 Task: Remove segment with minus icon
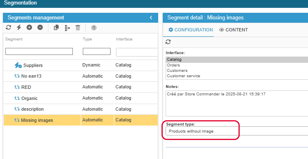[40, 27]
